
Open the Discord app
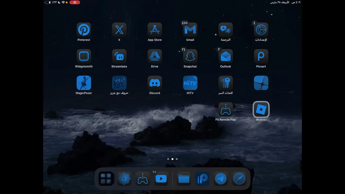(155, 83)
